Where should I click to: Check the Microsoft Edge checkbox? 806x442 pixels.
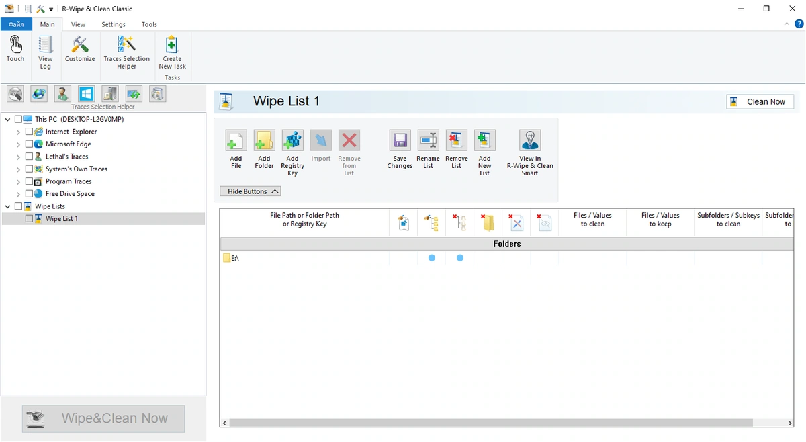[x=29, y=144]
